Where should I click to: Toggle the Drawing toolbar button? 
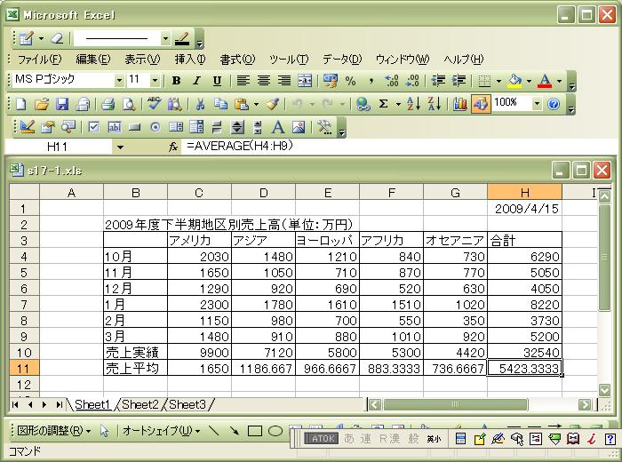tap(481, 104)
